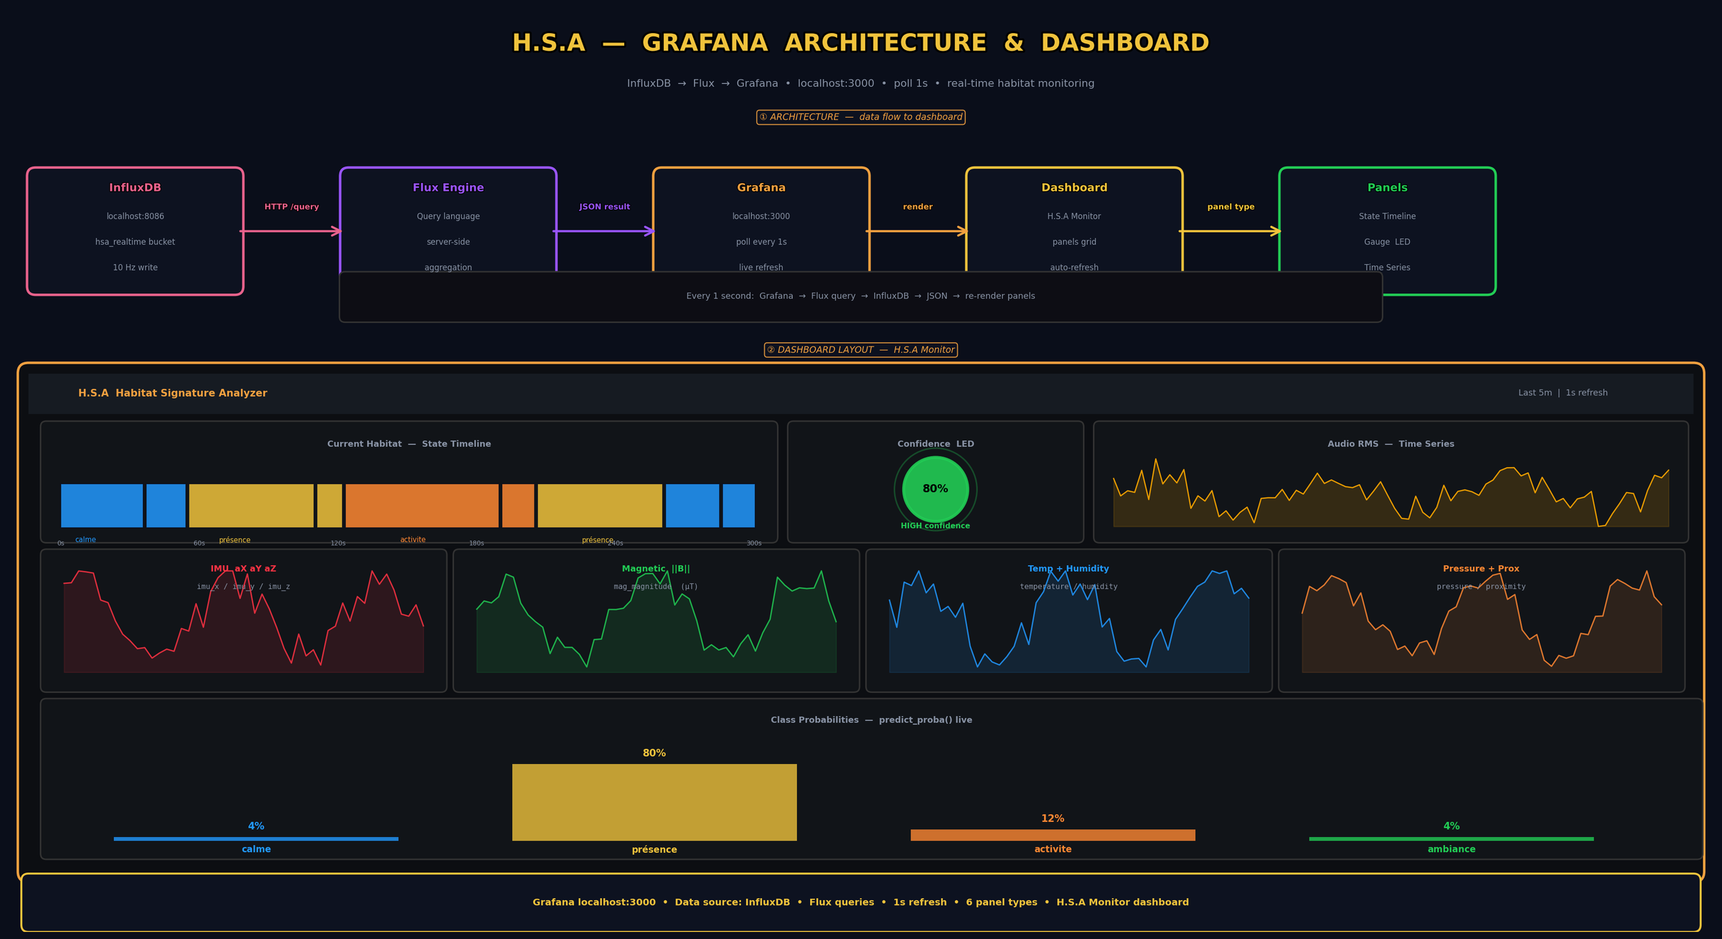Switch to the ① ARCHITECTURE section
1722x939 pixels.
[860, 116]
